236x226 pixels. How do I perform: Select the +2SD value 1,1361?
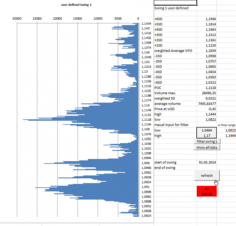pyautogui.click(x=211, y=40)
